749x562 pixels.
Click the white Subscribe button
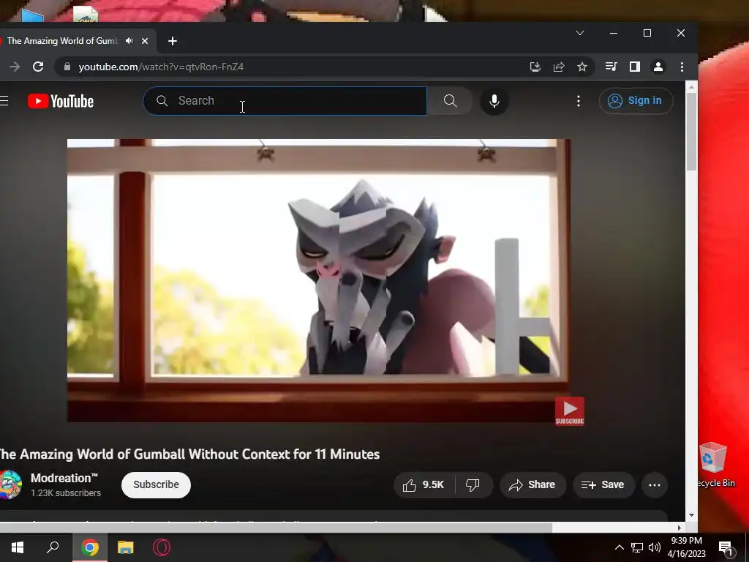157,484
